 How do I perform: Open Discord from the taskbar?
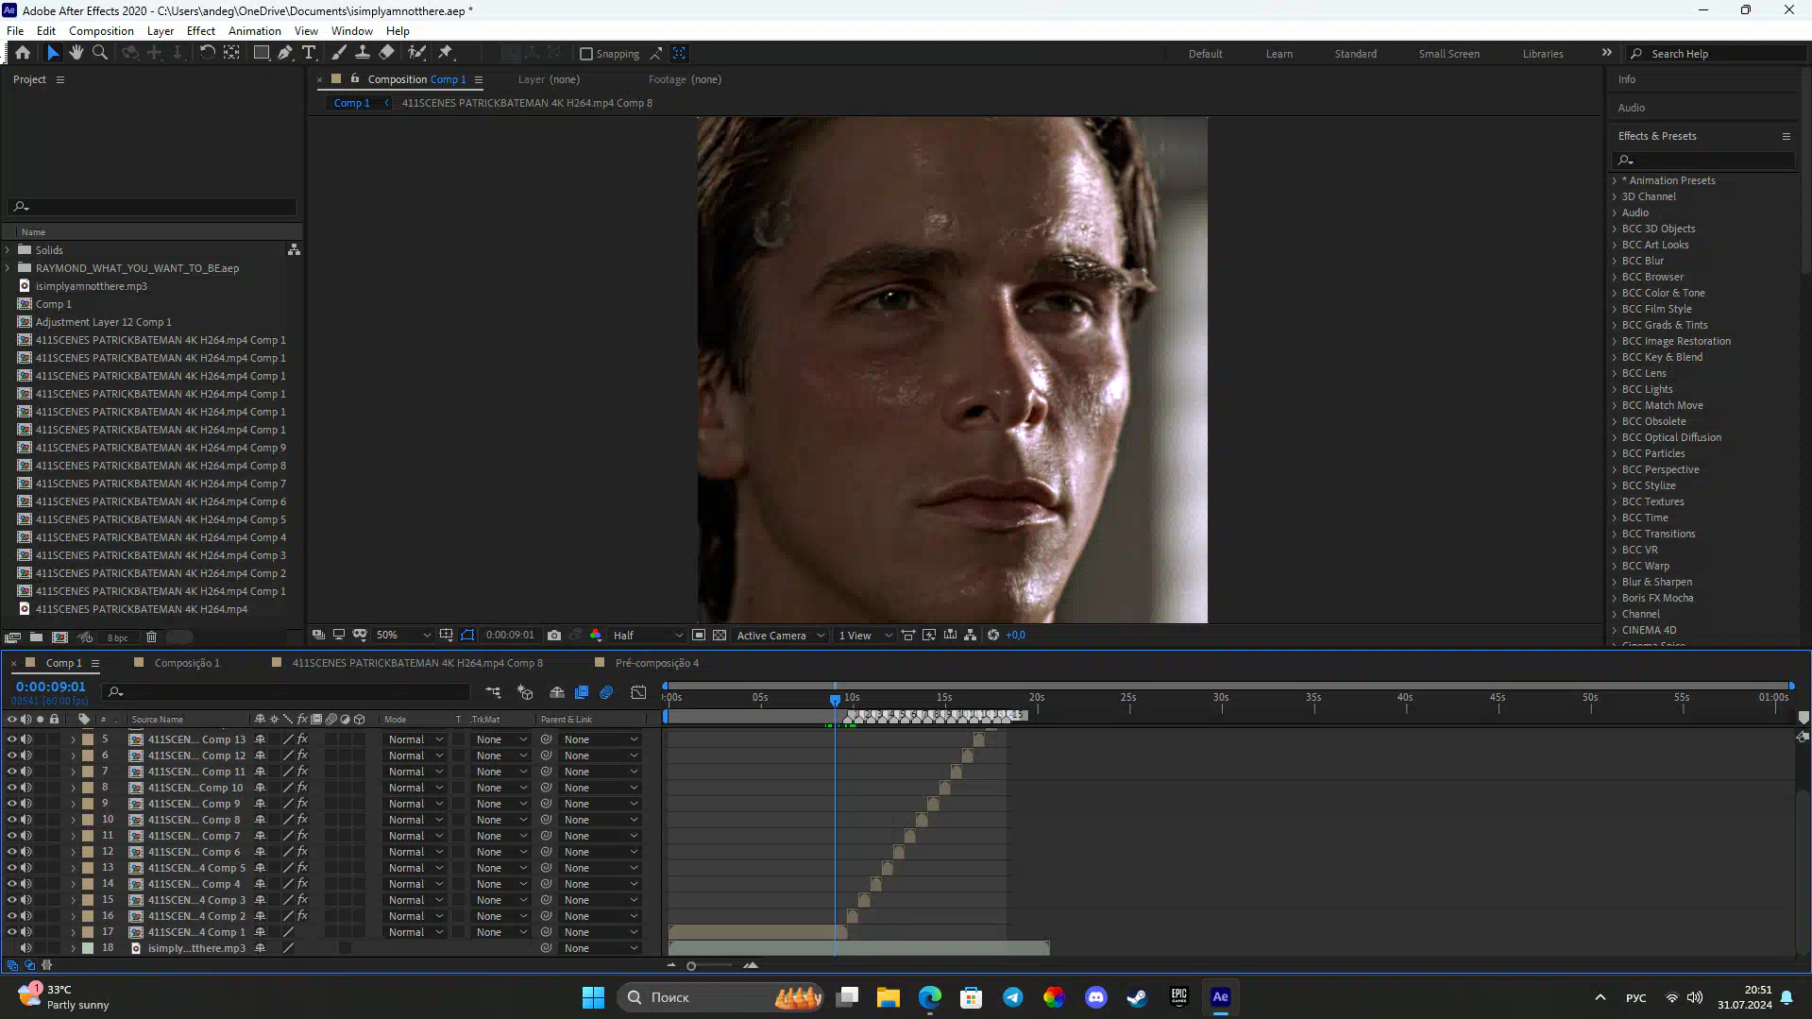tap(1095, 997)
